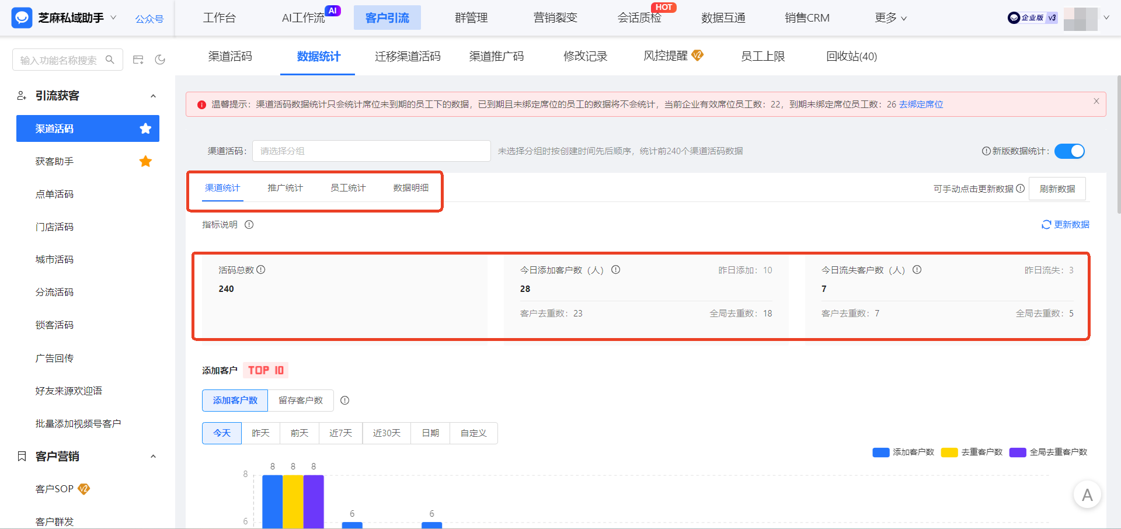Click the search magnifier icon
The image size is (1121, 529).
(x=110, y=60)
